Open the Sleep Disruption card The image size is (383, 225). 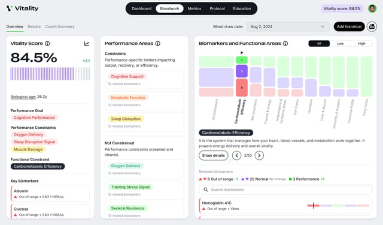pos(144,122)
